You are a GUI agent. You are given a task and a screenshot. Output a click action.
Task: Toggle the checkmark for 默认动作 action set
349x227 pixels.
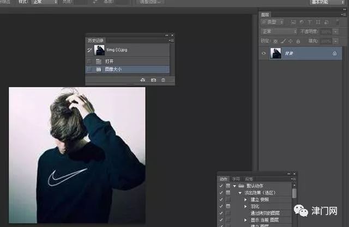click(x=221, y=186)
